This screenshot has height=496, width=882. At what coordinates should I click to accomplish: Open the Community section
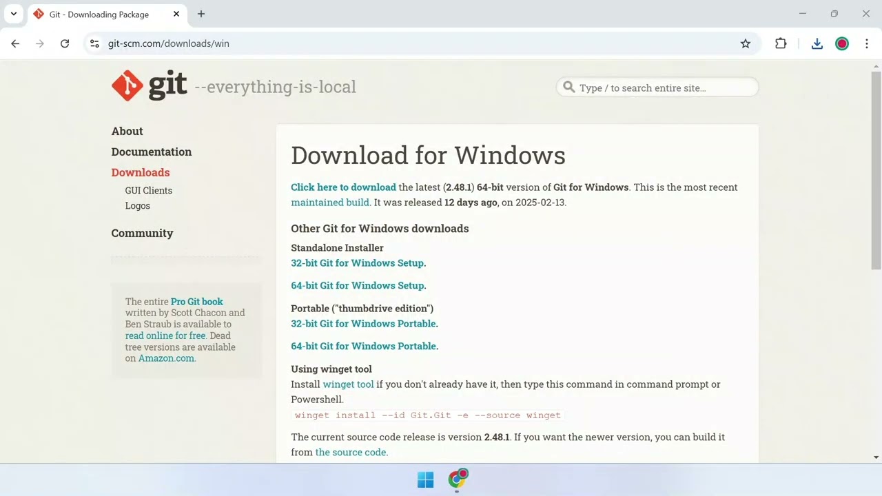tap(142, 233)
